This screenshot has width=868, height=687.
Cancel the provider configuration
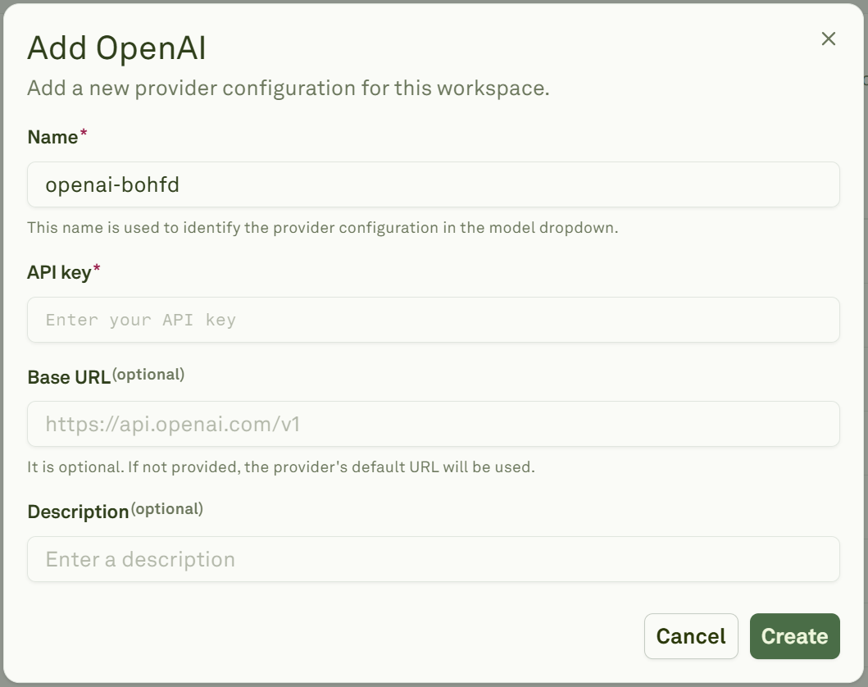click(x=691, y=636)
